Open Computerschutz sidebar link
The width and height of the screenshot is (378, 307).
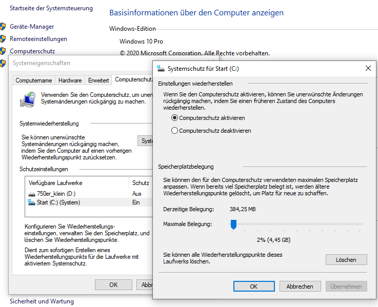point(32,51)
